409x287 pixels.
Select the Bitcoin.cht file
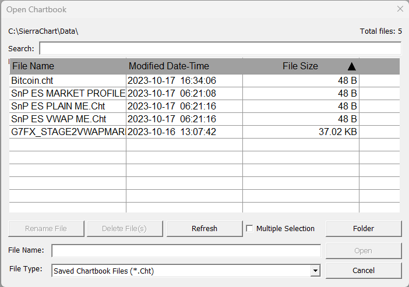pyautogui.click(x=33, y=81)
